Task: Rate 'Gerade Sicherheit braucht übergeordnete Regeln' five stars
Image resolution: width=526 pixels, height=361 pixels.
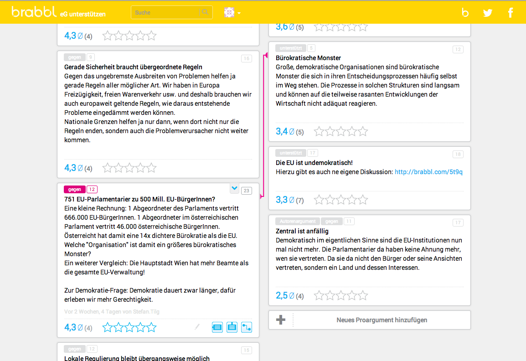Action: click(152, 168)
